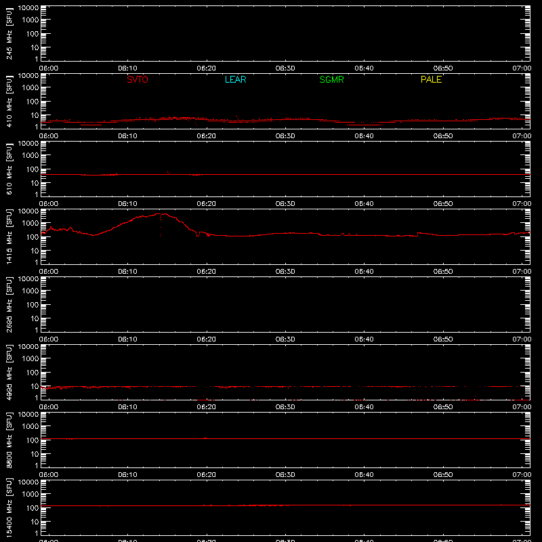Click the 100 tick label of the 8800 MHz panel

tap(33, 440)
